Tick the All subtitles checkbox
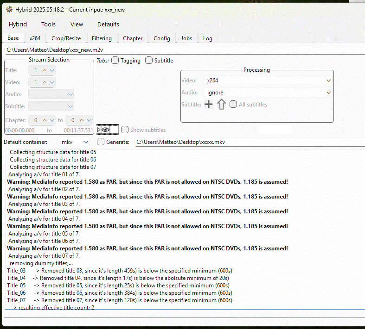 click(233, 105)
